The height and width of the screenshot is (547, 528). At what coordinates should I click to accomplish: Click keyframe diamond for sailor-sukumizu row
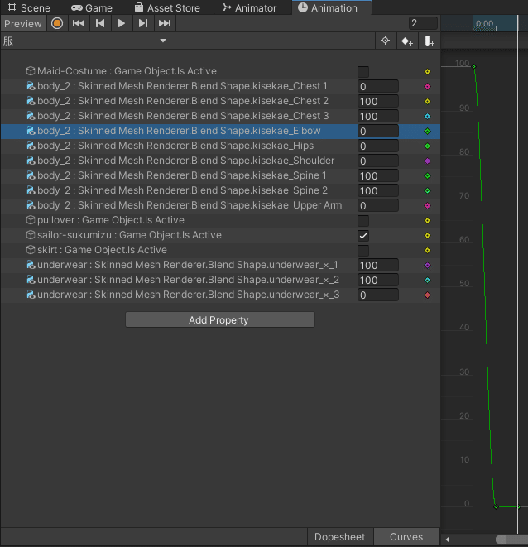pyautogui.click(x=427, y=236)
